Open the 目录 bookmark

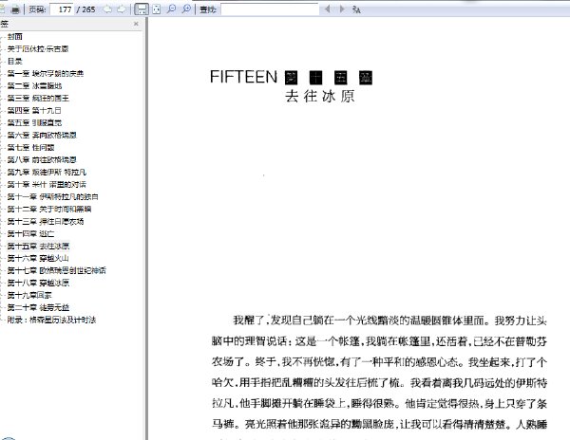[15, 62]
